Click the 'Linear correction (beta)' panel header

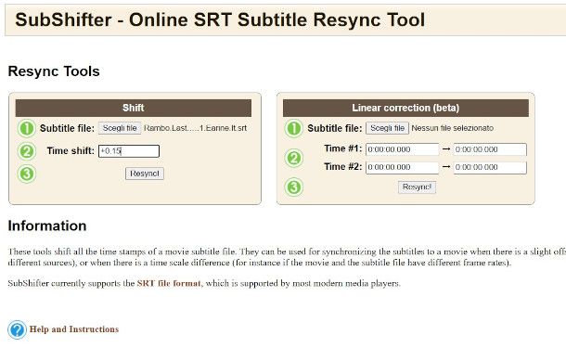click(x=405, y=108)
